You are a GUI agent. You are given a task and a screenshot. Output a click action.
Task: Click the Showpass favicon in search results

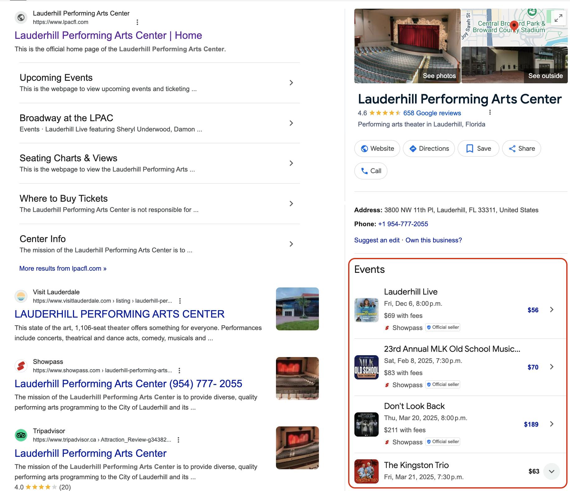click(x=21, y=366)
